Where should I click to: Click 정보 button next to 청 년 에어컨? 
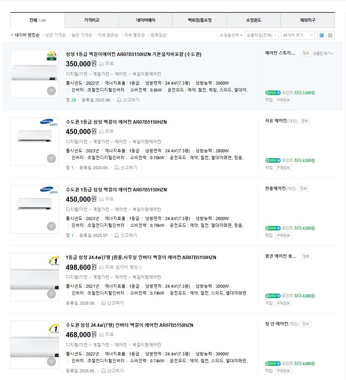(306, 324)
